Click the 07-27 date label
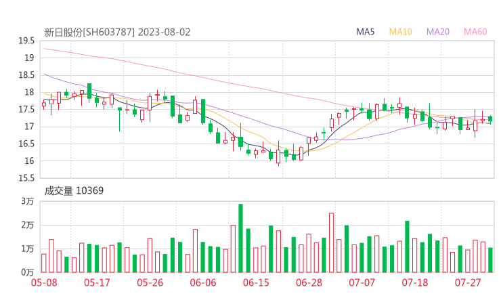The height and width of the screenshot is (298, 501). click(468, 282)
